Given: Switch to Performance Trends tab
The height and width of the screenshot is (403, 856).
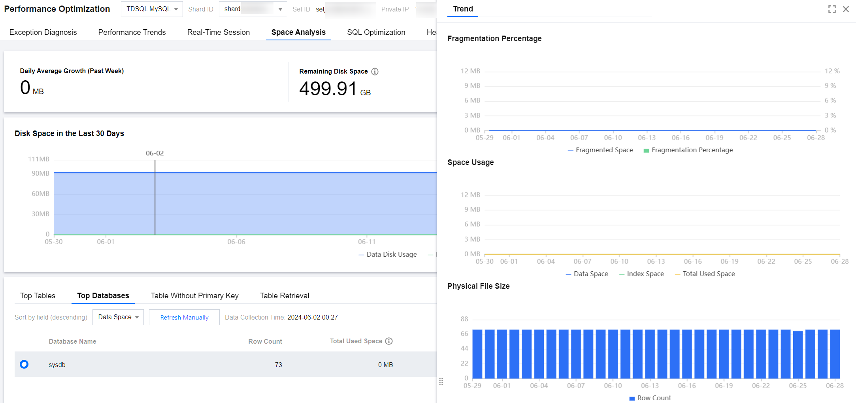Looking at the screenshot, I should click(x=132, y=32).
